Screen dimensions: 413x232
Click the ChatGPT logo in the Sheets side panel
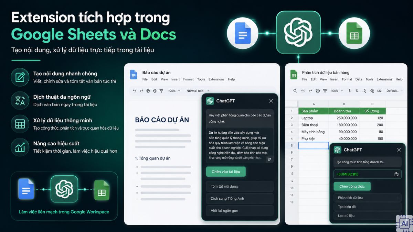pyautogui.click(x=338, y=150)
